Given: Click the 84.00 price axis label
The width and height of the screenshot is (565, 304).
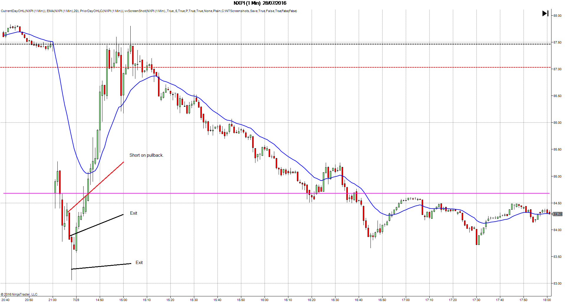Looking at the screenshot, I should (557, 230).
